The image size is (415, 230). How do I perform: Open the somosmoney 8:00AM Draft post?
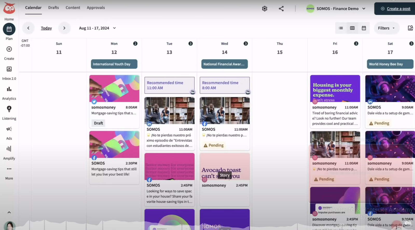point(114,102)
